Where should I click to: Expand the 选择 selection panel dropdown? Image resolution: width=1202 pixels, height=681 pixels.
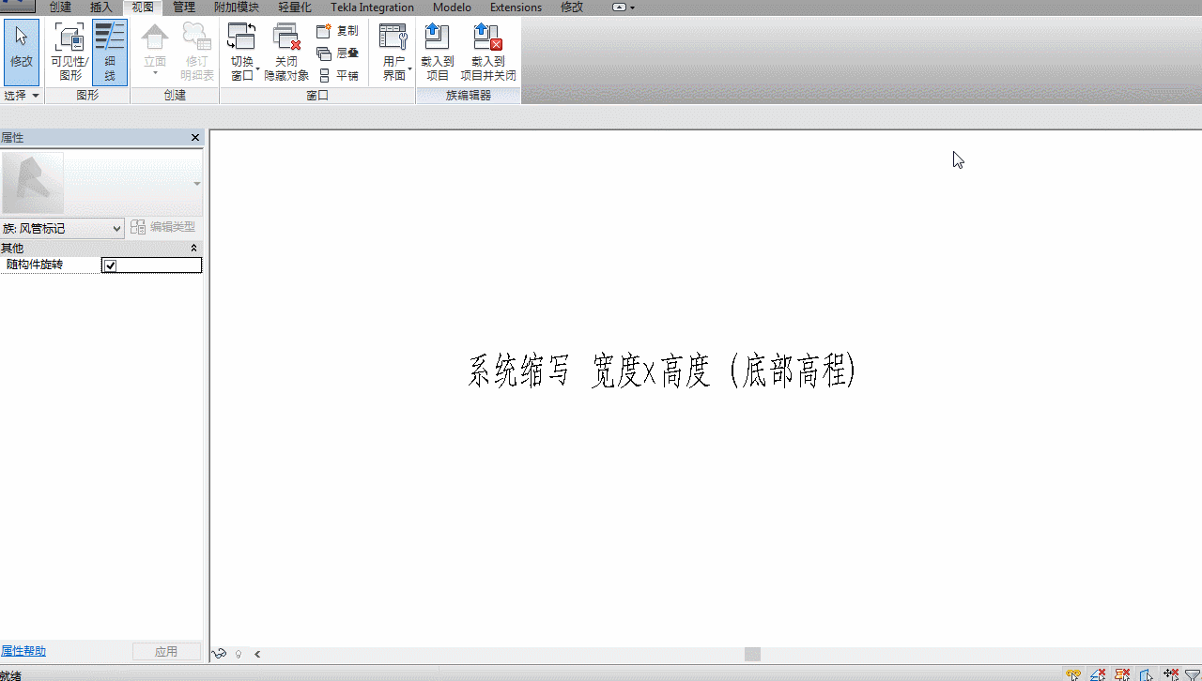pyautogui.click(x=22, y=96)
